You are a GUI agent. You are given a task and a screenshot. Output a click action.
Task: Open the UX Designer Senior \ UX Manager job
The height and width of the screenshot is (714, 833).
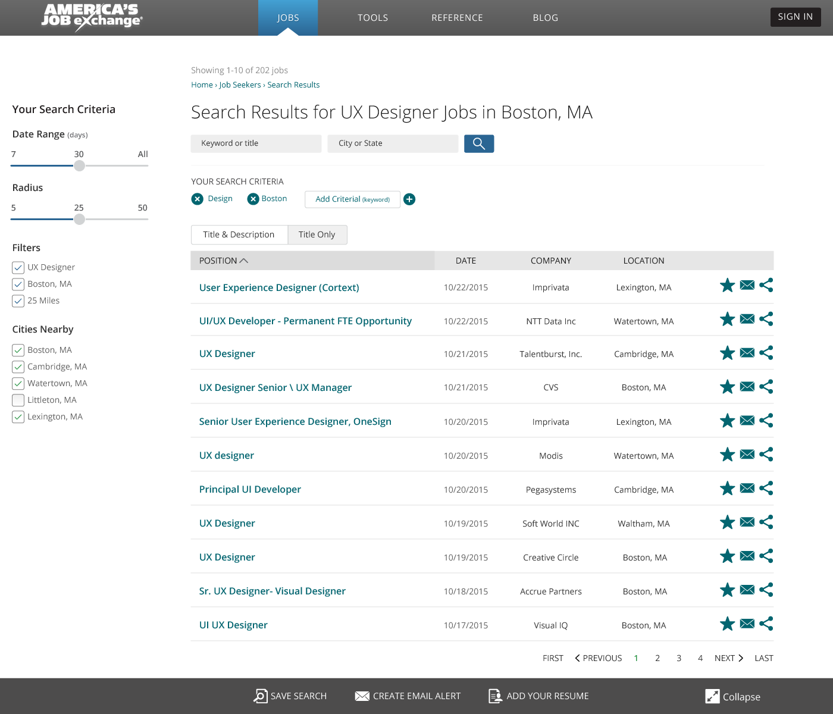pyautogui.click(x=275, y=387)
